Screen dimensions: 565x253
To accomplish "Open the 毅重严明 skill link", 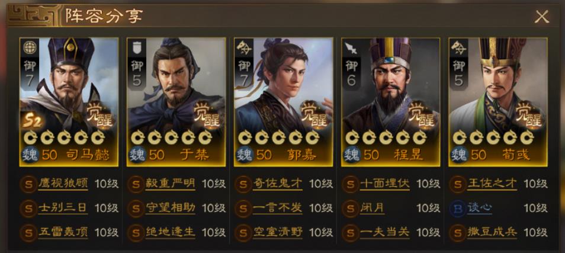I will 170,184.
